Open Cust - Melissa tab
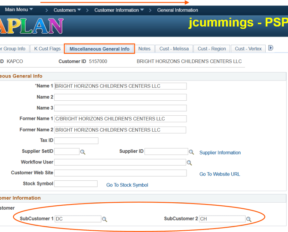This screenshot has width=288, height=232. pos(174,49)
